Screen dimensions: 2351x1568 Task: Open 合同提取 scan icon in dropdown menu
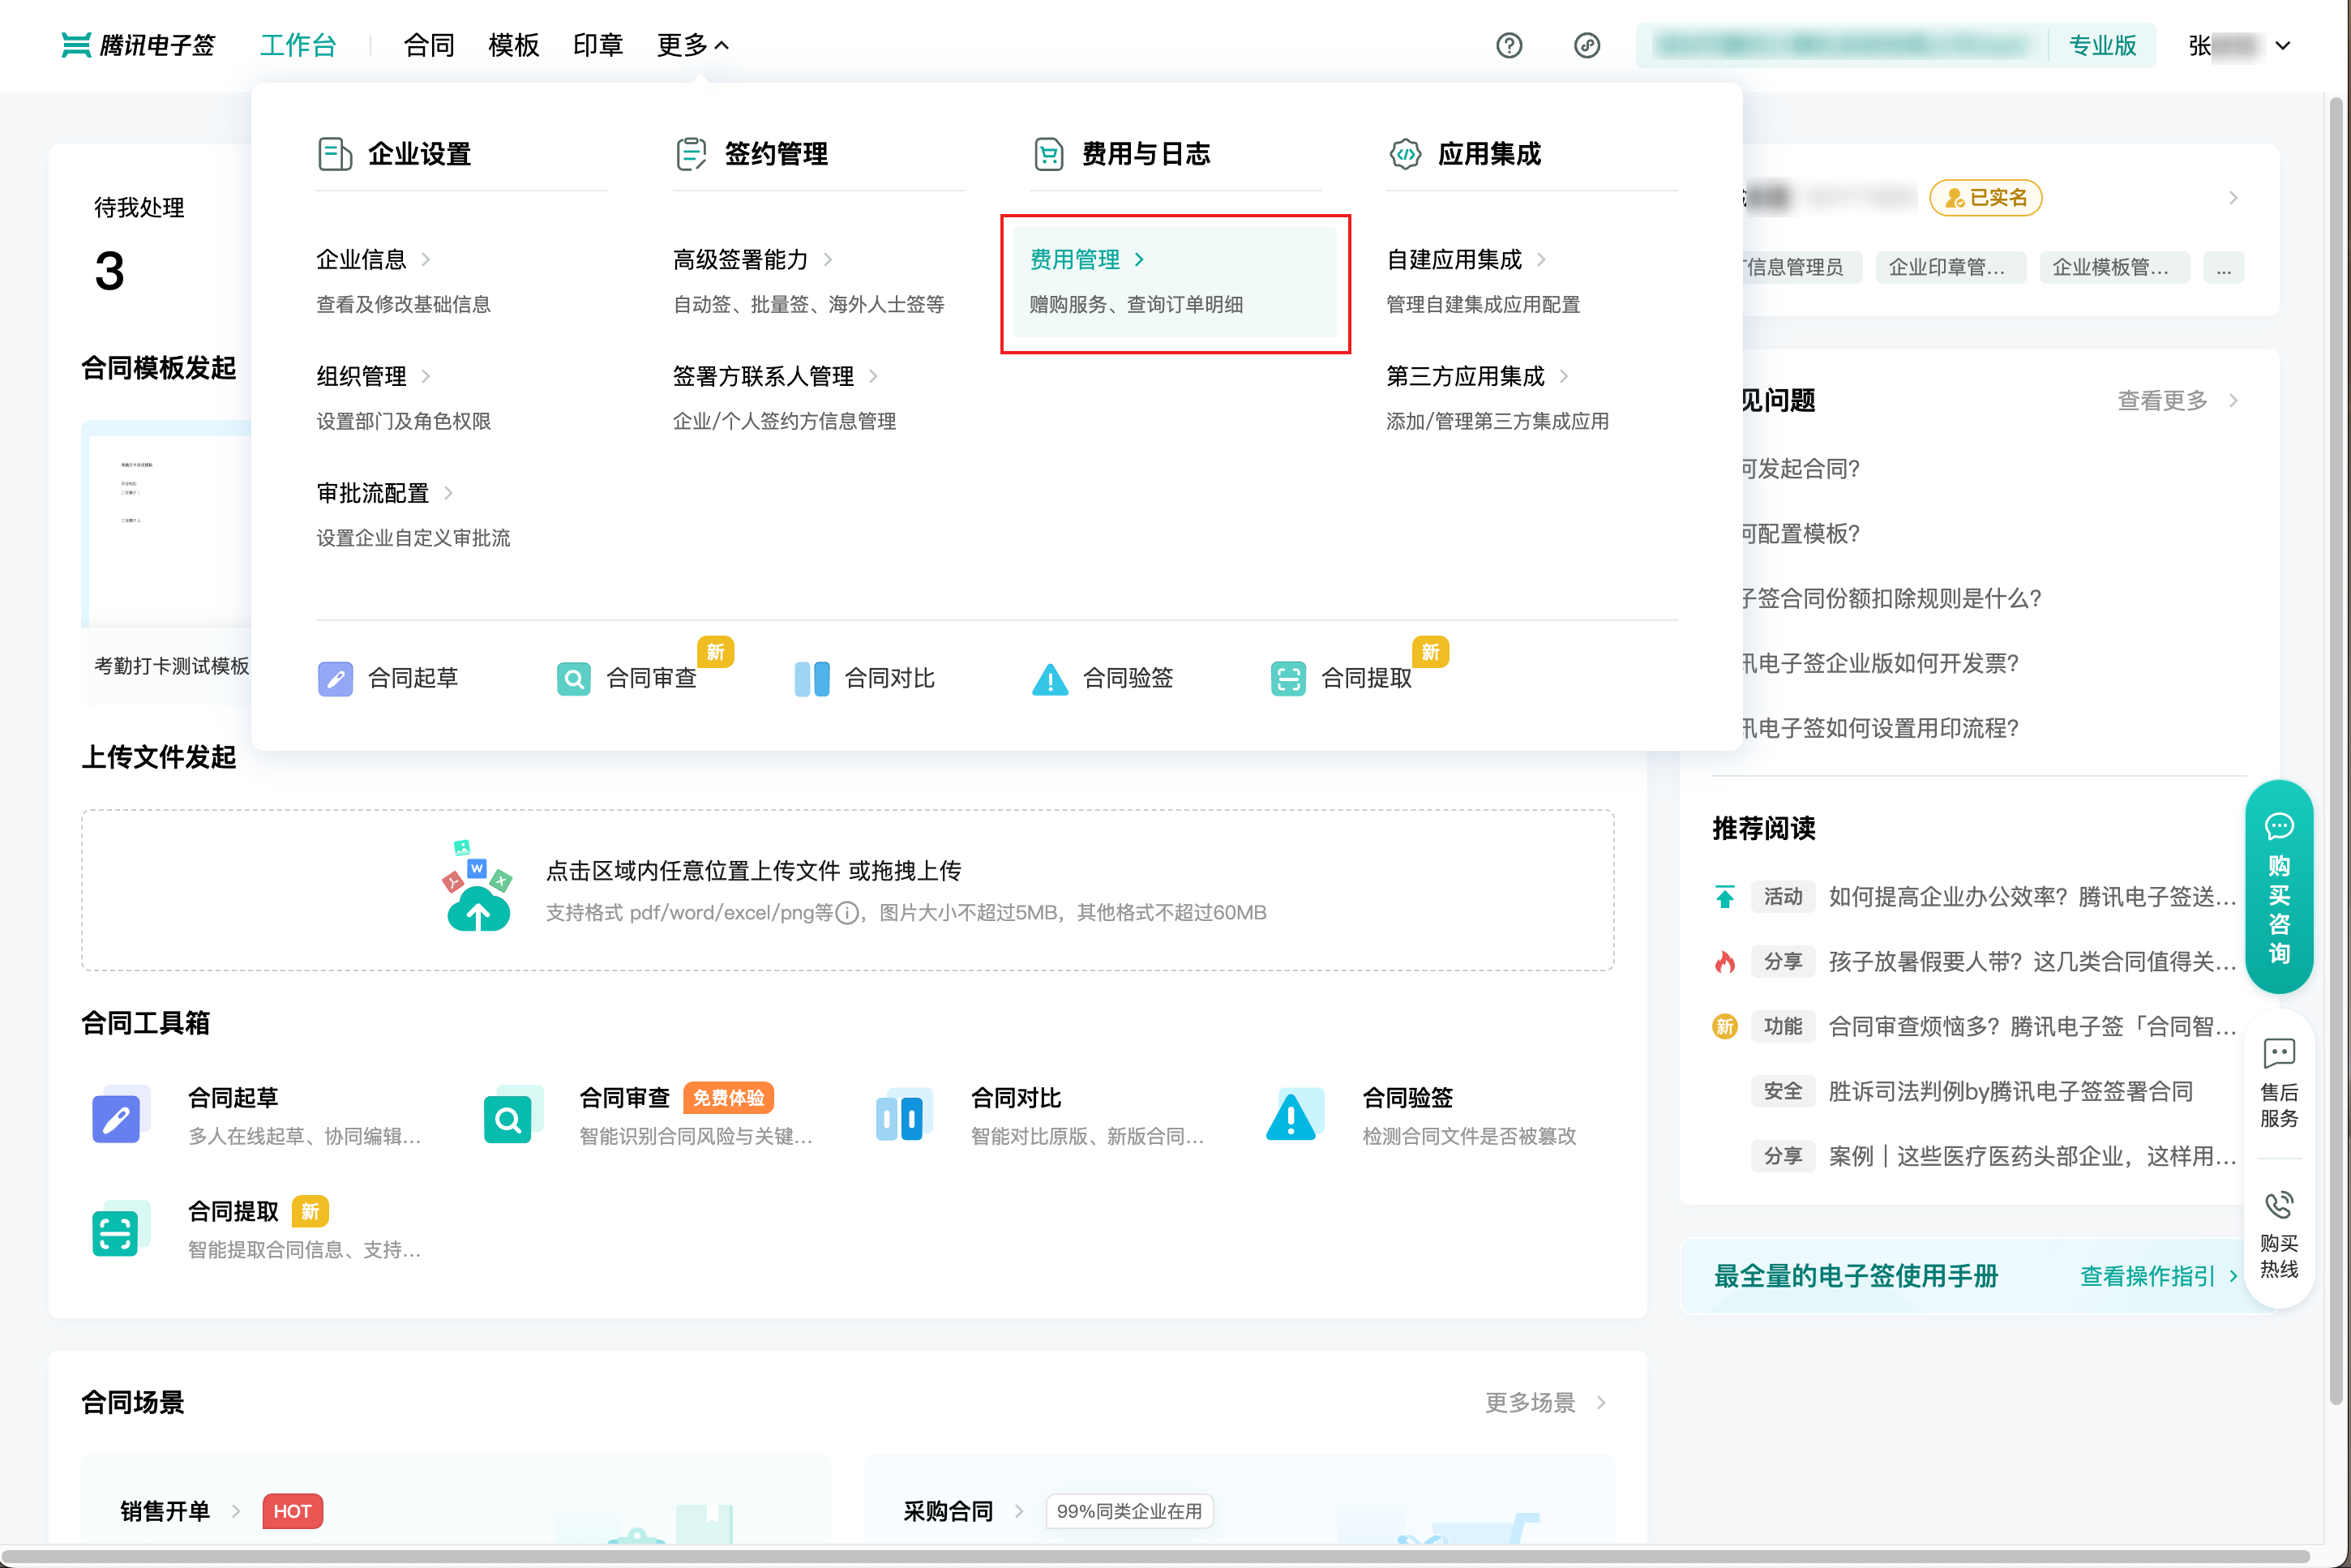[1288, 678]
